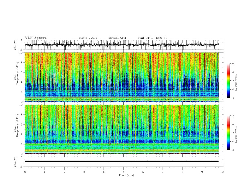Click time axis tick label "3"
The height and width of the screenshot is (193, 250).
(84, 172)
